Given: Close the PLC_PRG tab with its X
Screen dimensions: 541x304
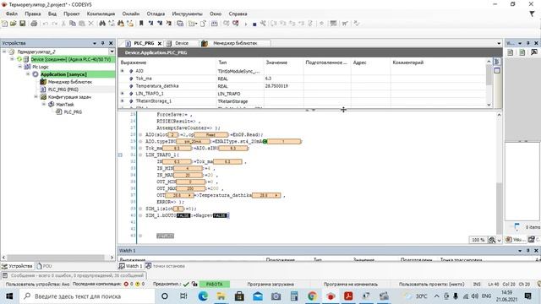Looking at the screenshot, I should pos(160,43).
